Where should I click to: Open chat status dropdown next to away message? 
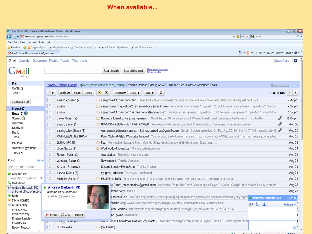[41, 178]
